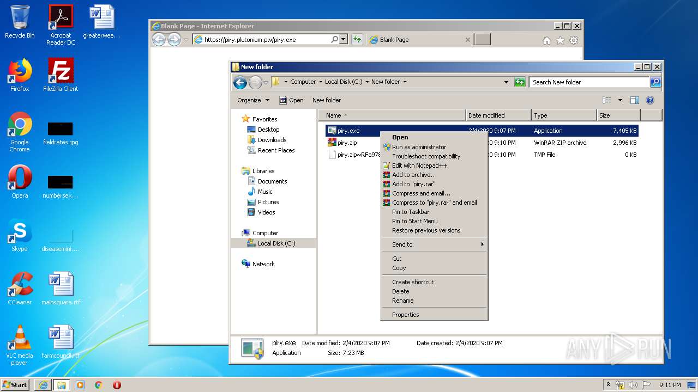Select Network in navigation pane
This screenshot has width=698, height=392.
click(x=258, y=264)
